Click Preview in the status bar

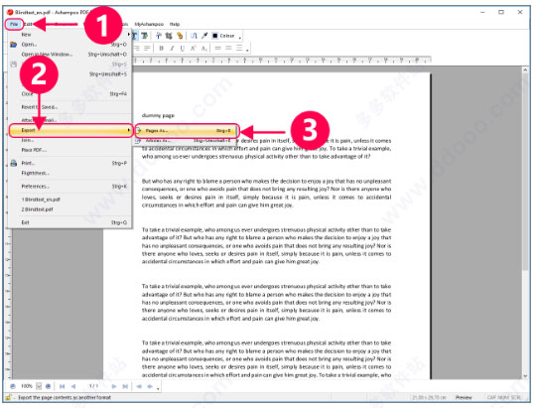coord(463,397)
